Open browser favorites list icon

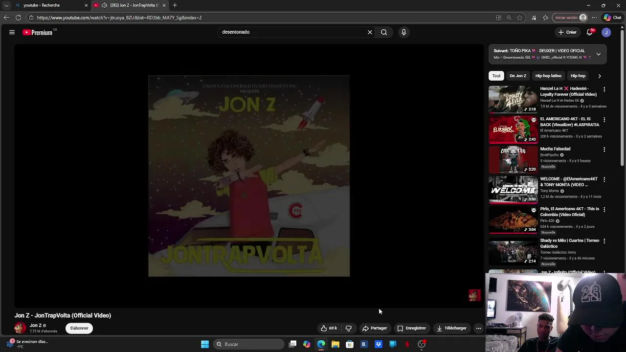[545, 18]
